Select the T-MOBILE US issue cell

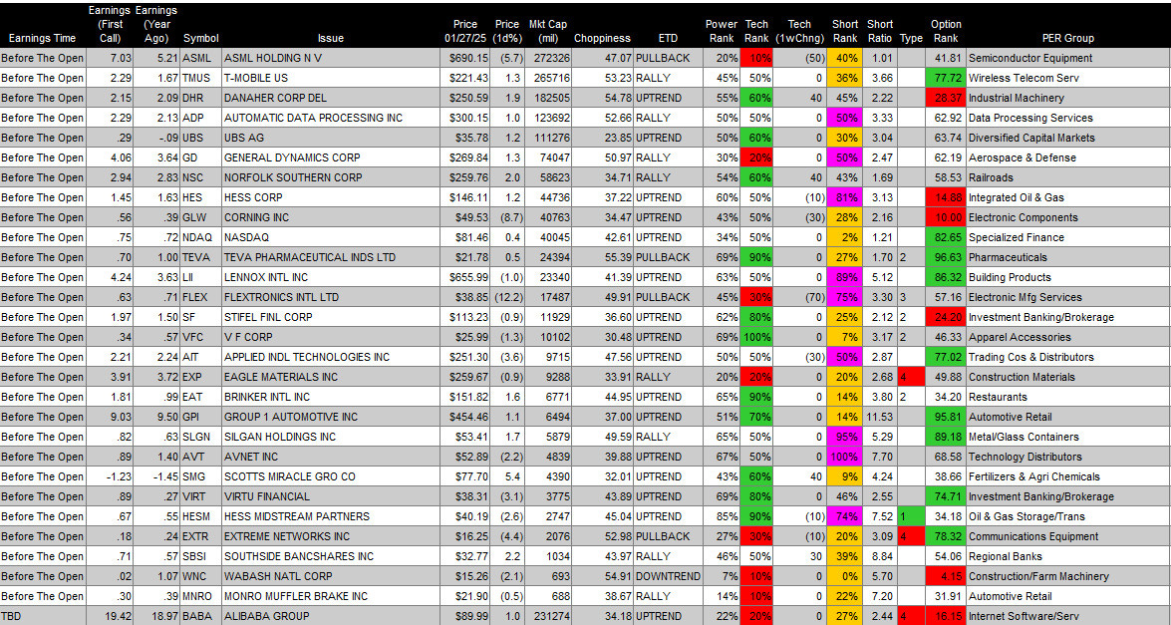[331, 78]
